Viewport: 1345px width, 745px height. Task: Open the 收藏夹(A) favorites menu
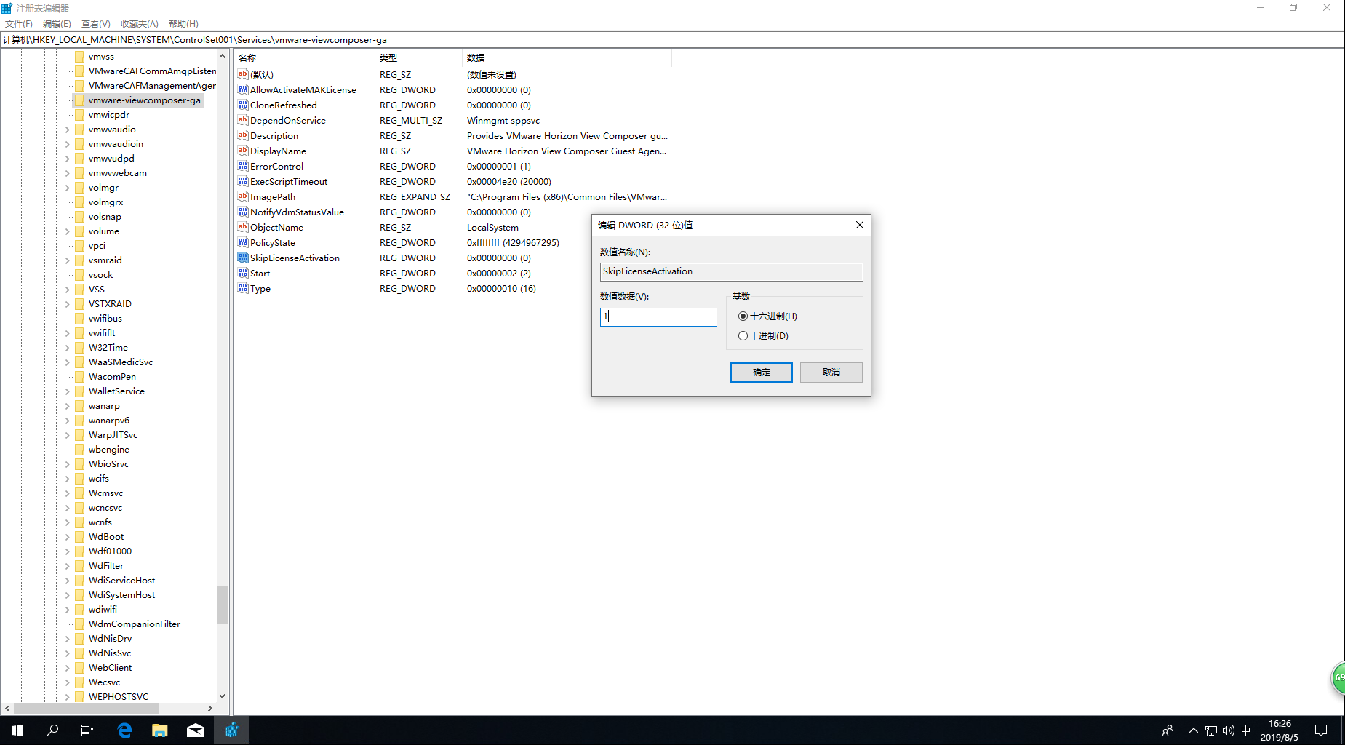(139, 24)
